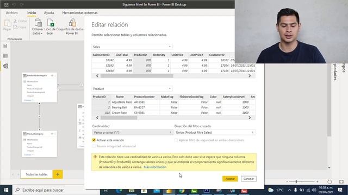
Task: Toggle the Activar esta relación checkbox
Action: 94,140
